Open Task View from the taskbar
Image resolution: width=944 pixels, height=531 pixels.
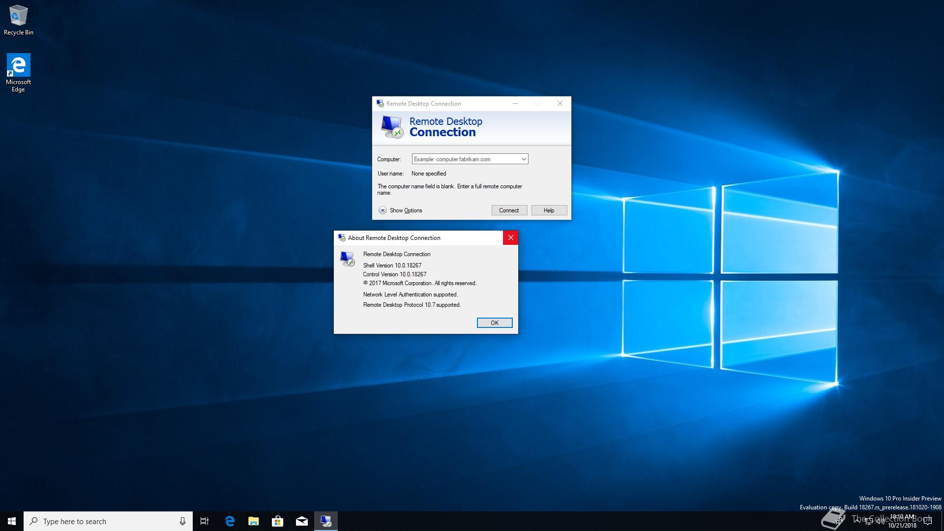(205, 521)
